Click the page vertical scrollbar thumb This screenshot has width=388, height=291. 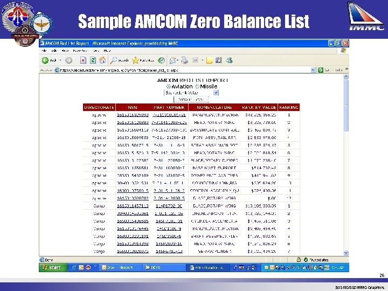[x=346, y=106]
